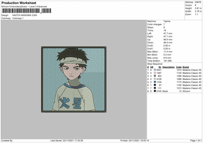Image resolution: width=203 pixels, height=143 pixels.
Task: Click the 'Production Worksheet' title
Action: 19,3
